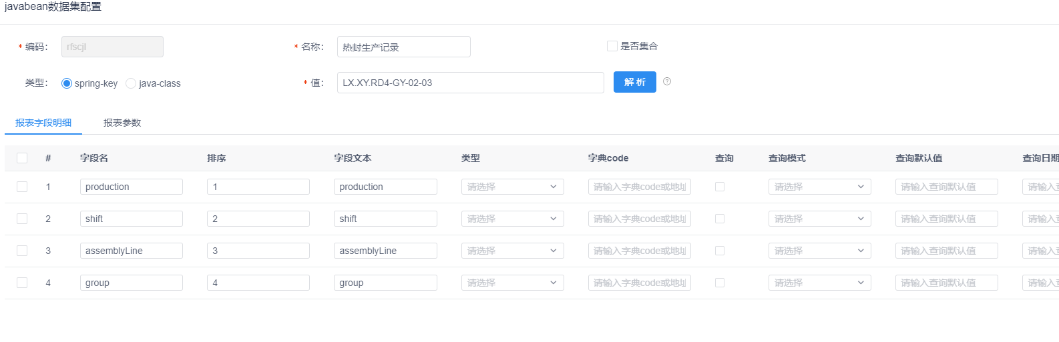Open 类型 dropdown in assemblyLine row
Viewport: 1059px width, 342px height.
point(513,251)
